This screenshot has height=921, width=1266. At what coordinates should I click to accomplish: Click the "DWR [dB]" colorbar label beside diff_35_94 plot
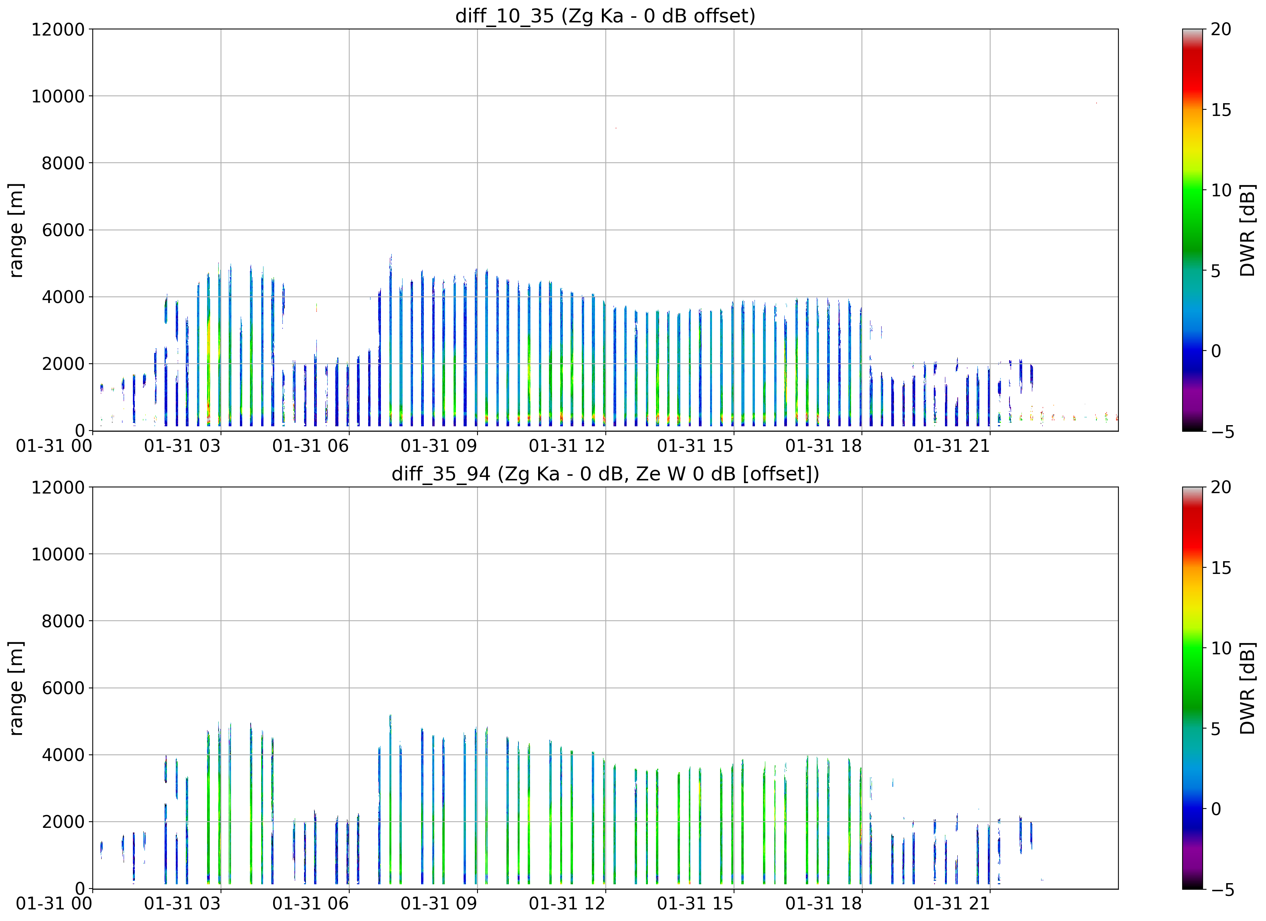1247,688
